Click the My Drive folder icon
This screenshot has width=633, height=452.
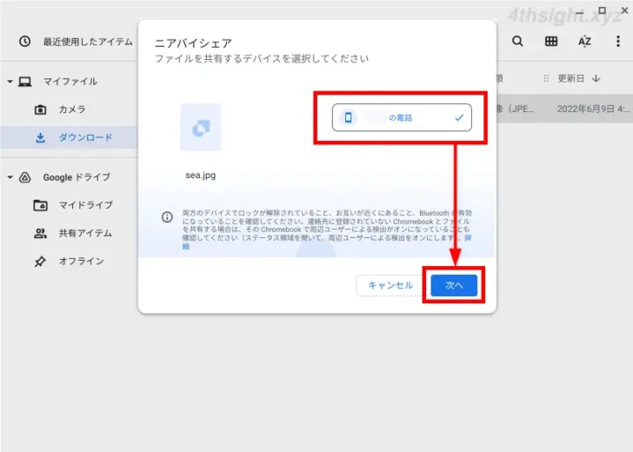point(40,205)
